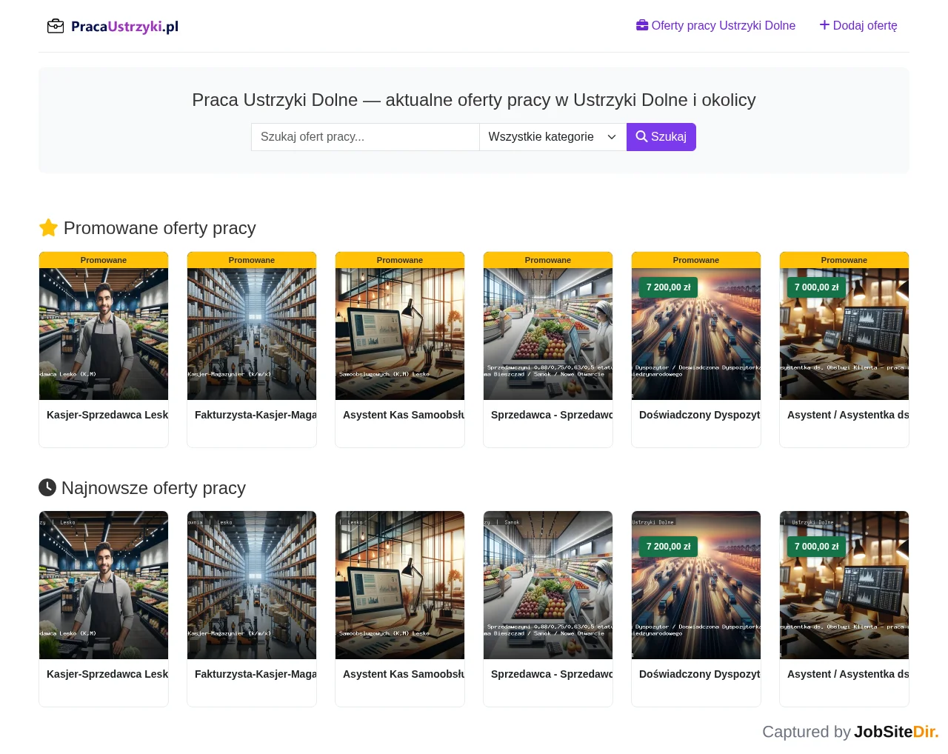Click promoted Doświadczony Dyspozytor title link
Image resolution: width=948 pixels, height=754 pixels.
coord(700,415)
